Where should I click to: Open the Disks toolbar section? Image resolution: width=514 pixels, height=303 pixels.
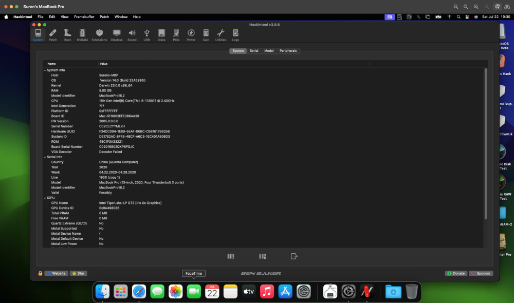click(161, 35)
